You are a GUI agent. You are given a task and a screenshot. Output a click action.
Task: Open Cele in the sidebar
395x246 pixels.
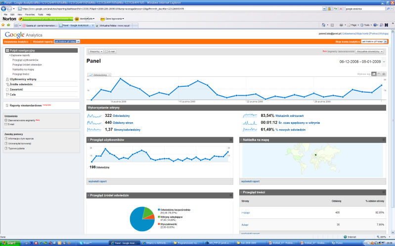tap(13, 95)
